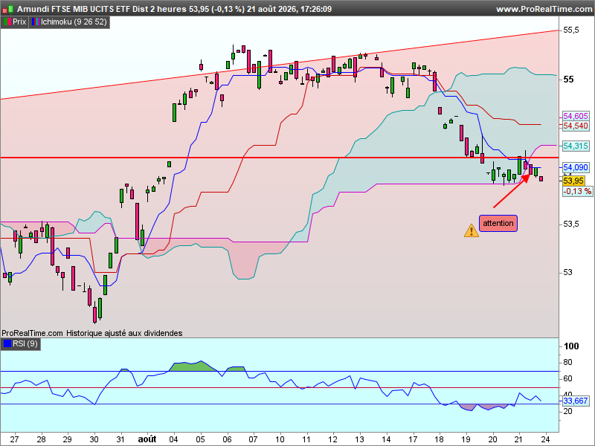The height and width of the screenshot is (446, 595).
Task: Click the 55,5 price axis tick
Action: pyautogui.click(x=571, y=30)
